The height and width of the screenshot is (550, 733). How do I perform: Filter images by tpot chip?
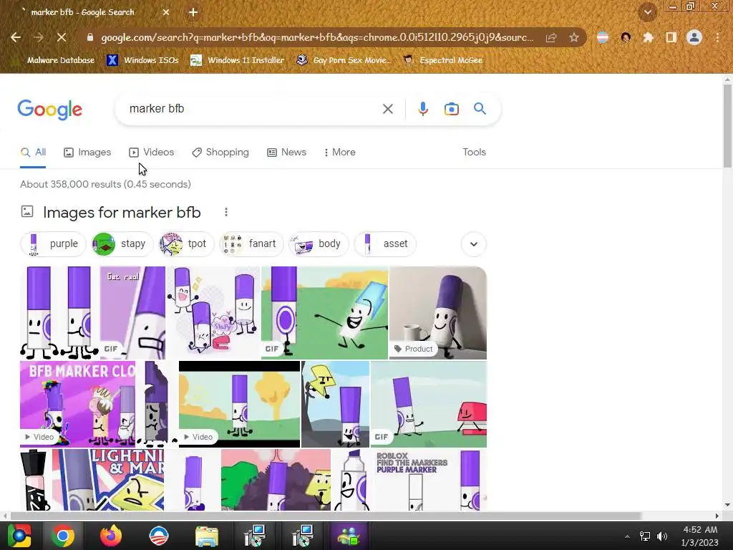click(x=186, y=243)
